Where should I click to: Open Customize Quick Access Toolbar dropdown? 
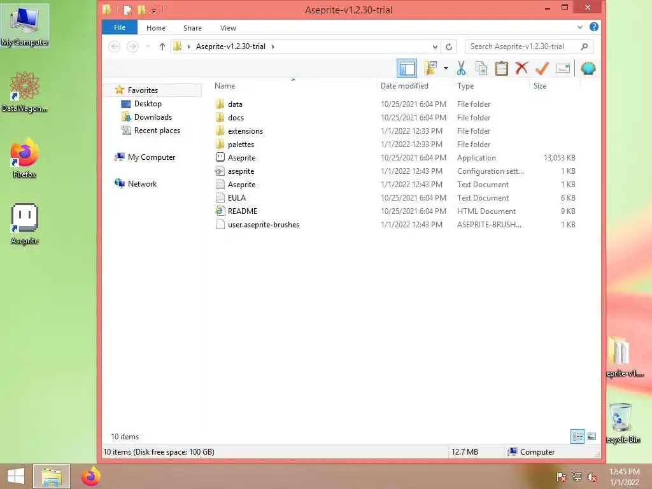coord(153,10)
